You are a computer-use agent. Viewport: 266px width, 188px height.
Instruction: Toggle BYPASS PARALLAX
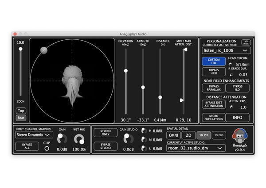(214, 88)
